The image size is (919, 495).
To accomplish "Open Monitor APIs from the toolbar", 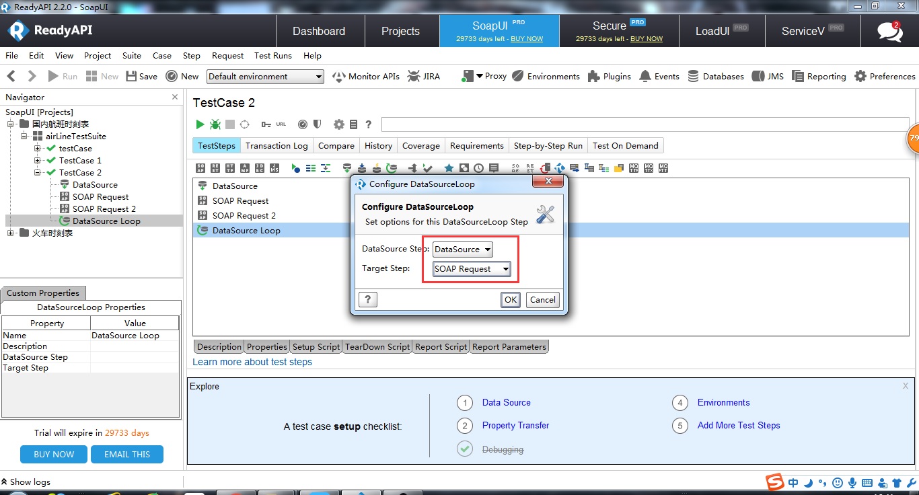I will coord(367,77).
